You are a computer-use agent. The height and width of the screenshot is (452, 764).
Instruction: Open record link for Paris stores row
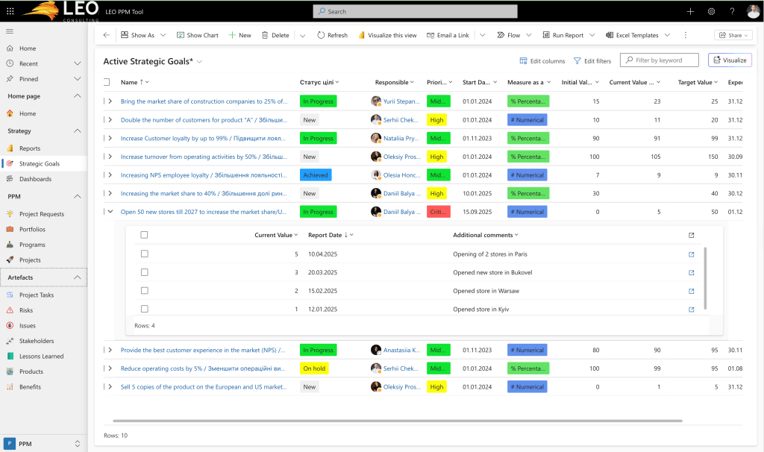pos(692,254)
